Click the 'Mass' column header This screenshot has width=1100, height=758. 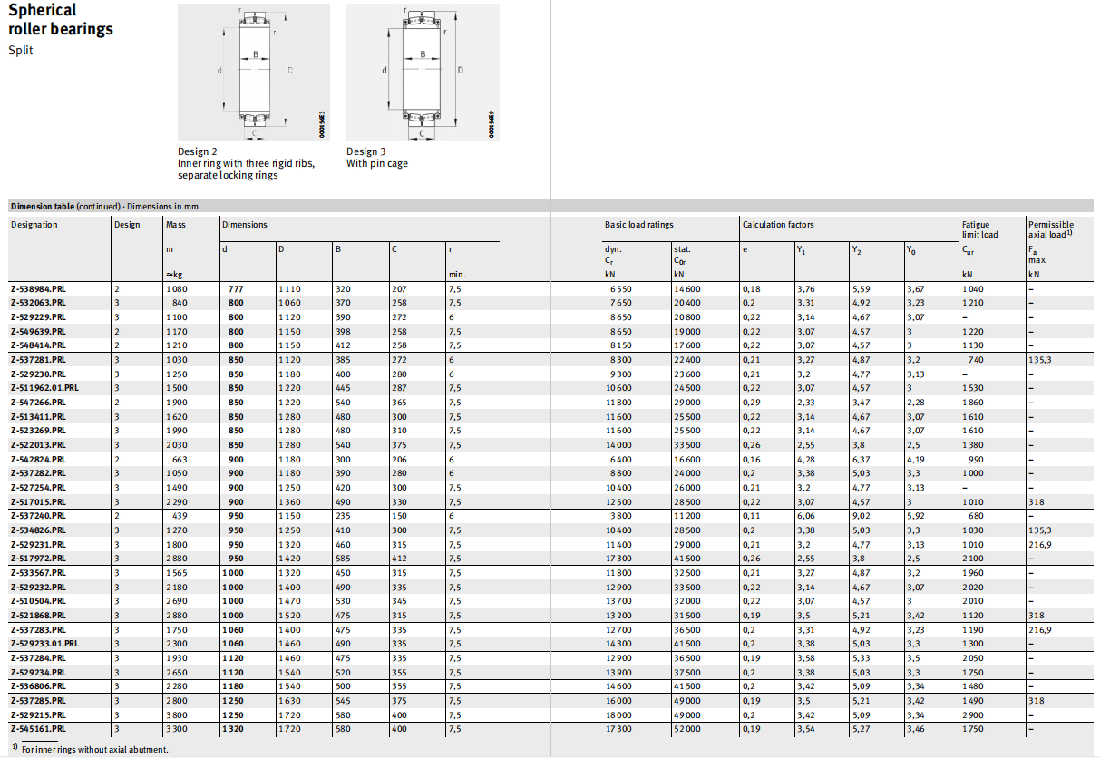tap(176, 225)
